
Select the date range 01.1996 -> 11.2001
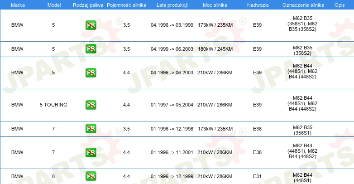coord(172,152)
